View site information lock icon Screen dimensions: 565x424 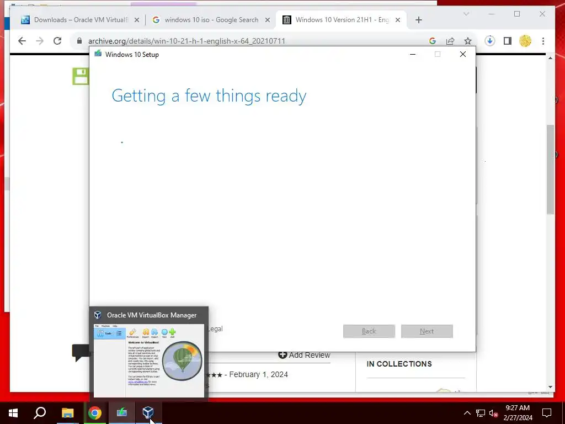pos(79,41)
